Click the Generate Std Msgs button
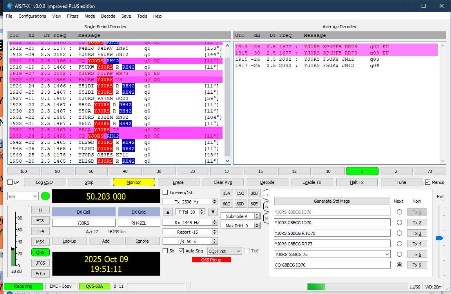 (x=331, y=201)
